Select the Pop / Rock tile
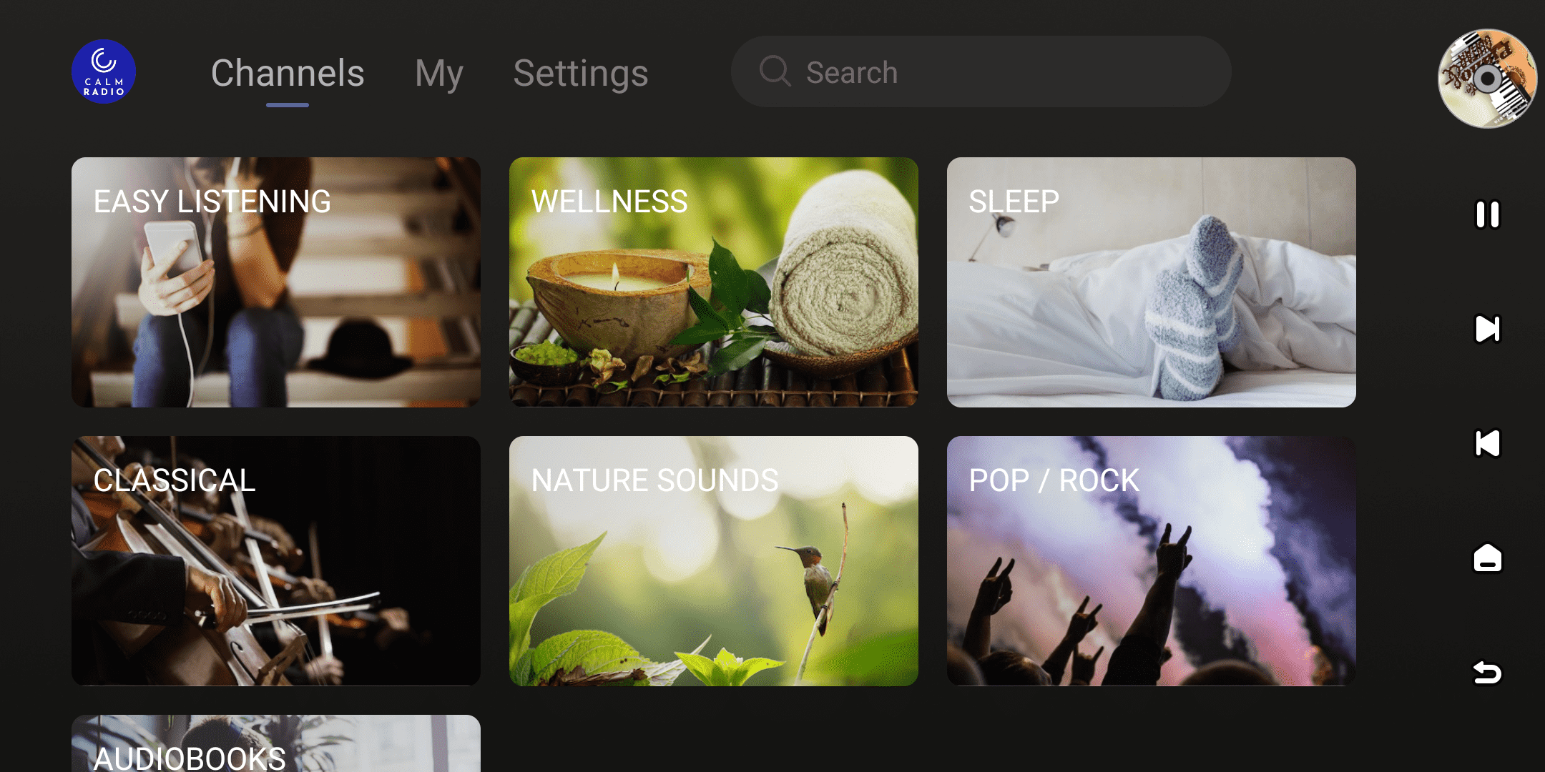This screenshot has height=772, width=1545. pos(1152,561)
